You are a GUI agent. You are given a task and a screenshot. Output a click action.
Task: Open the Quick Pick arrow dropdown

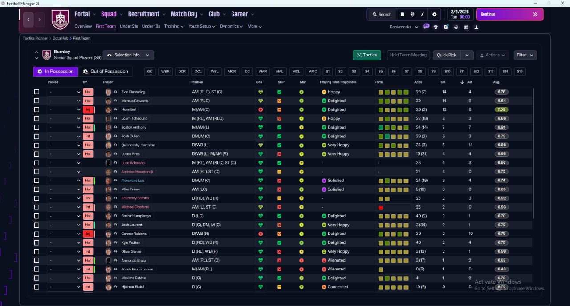467,55
